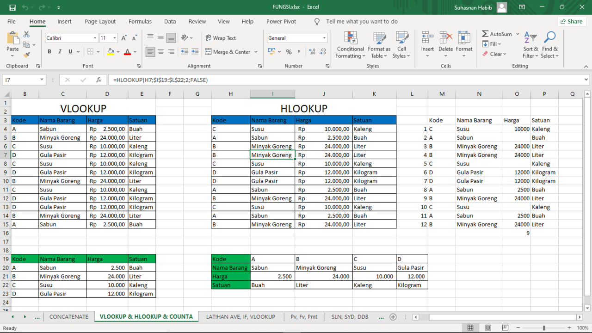Open the font size dropdown

pos(115,38)
